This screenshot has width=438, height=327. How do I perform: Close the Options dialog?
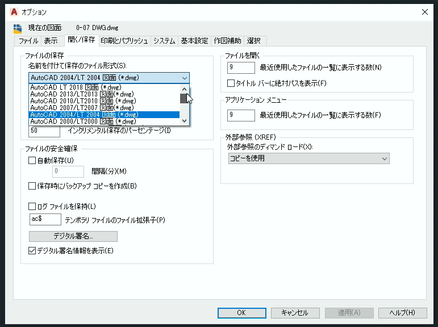tap(424, 12)
